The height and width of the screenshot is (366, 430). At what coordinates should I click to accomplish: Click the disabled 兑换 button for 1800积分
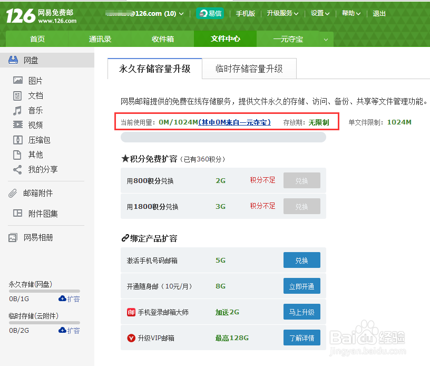(301, 206)
